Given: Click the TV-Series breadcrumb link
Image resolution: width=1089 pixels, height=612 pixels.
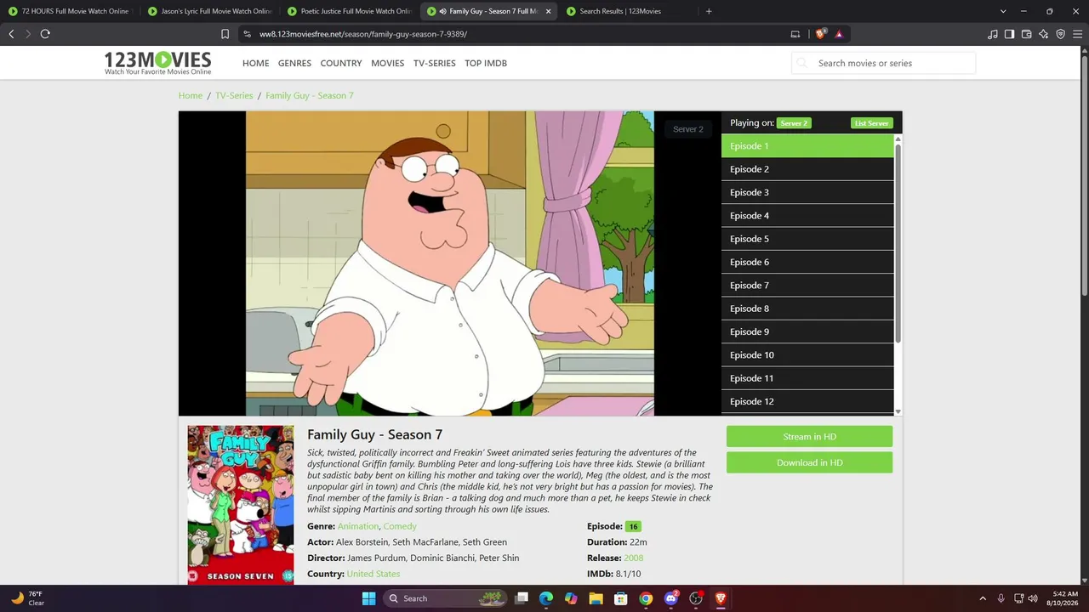Looking at the screenshot, I should pos(234,95).
